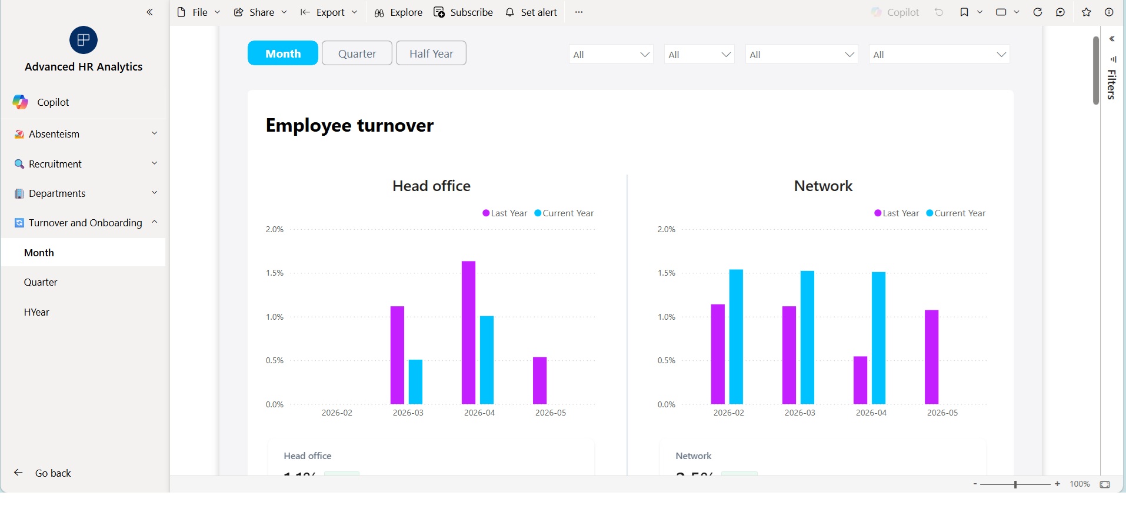The width and height of the screenshot is (1126, 519).
Task: Open the bookmark icon in toolbar
Action: point(964,12)
